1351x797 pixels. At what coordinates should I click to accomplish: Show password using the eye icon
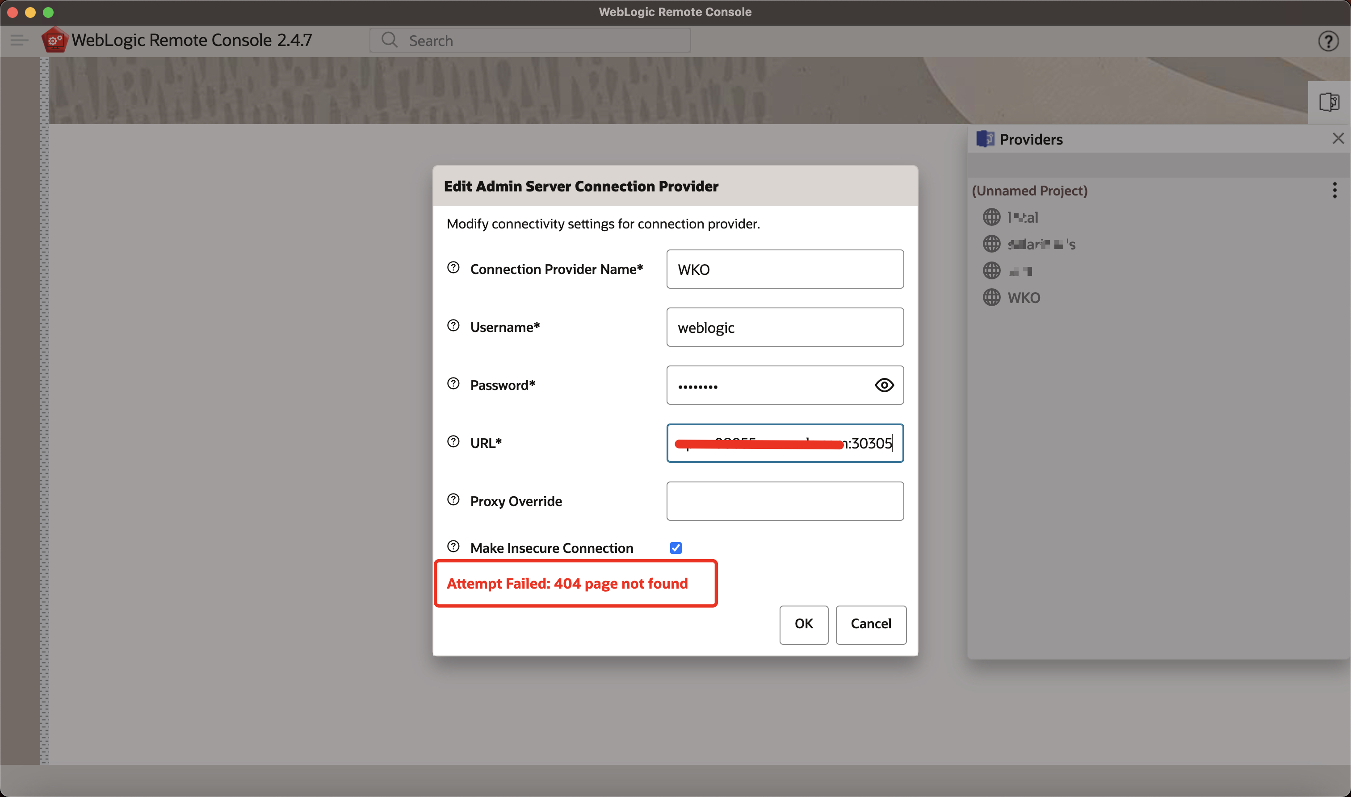point(884,385)
